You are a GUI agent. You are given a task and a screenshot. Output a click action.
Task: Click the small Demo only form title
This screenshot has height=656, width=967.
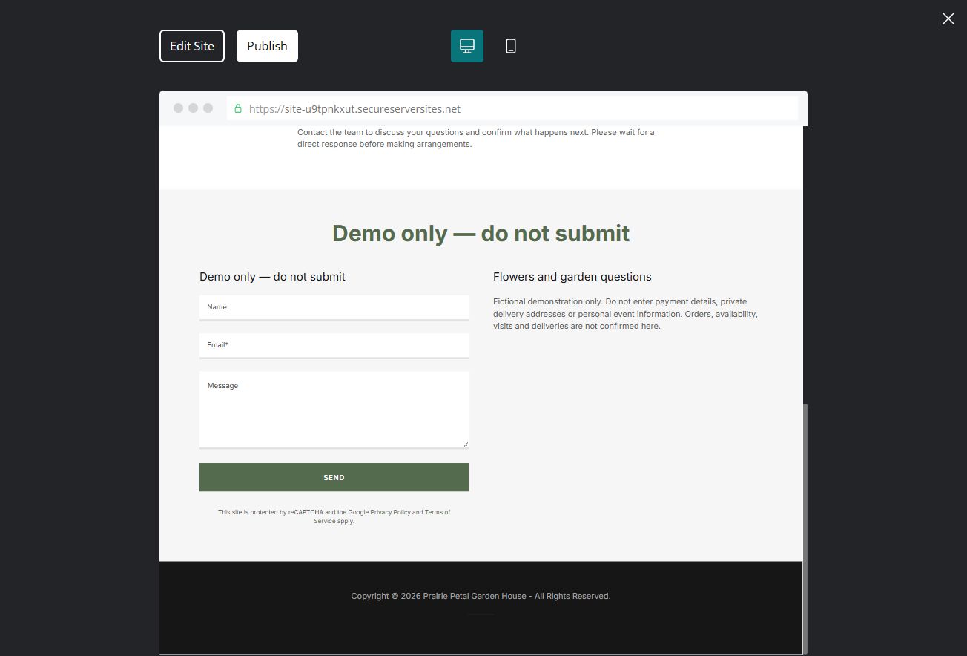[x=272, y=277]
